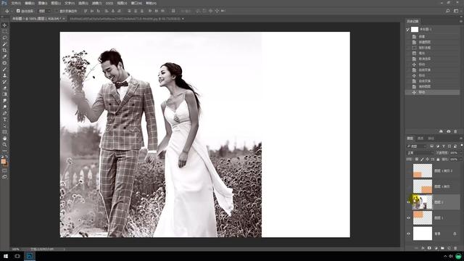Select the Crop tool
This screenshot has width=464, height=261.
(x=4, y=50)
